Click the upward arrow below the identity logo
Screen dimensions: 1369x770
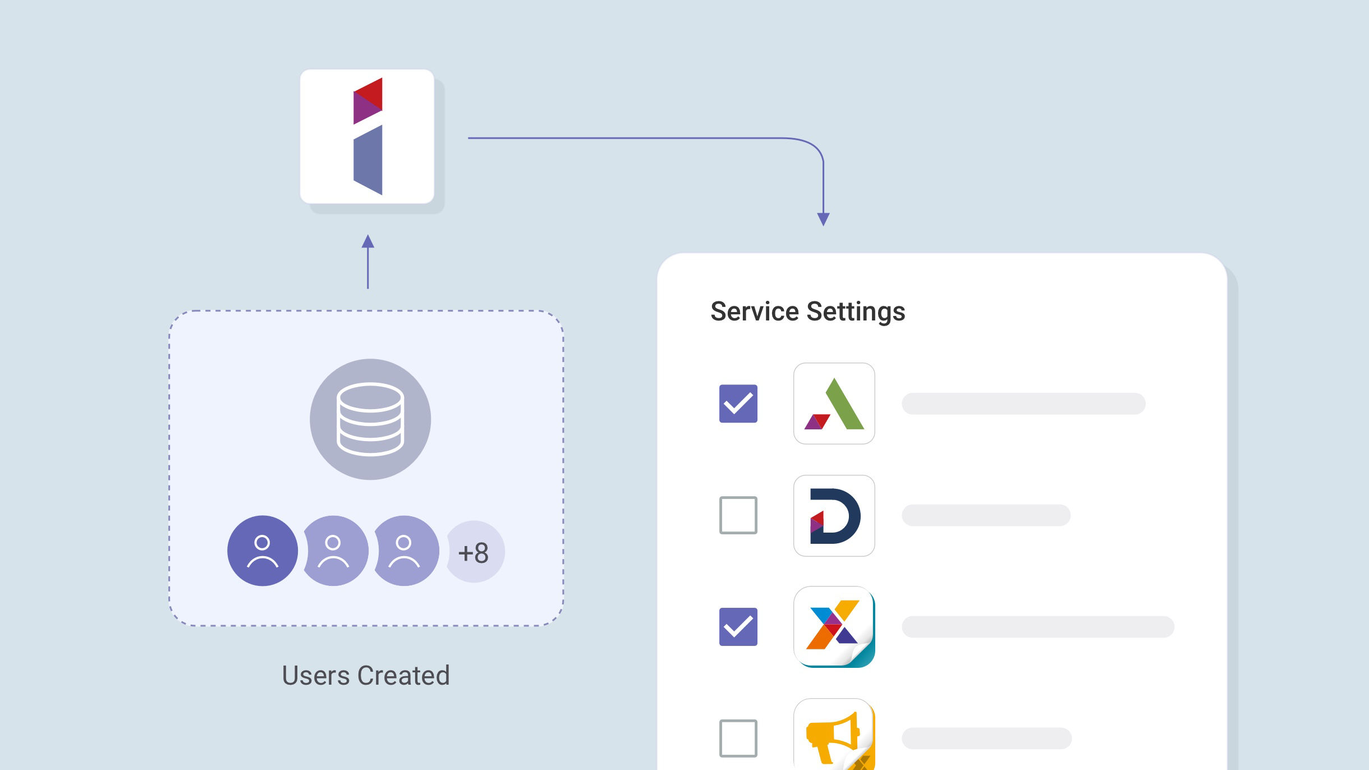click(x=368, y=262)
